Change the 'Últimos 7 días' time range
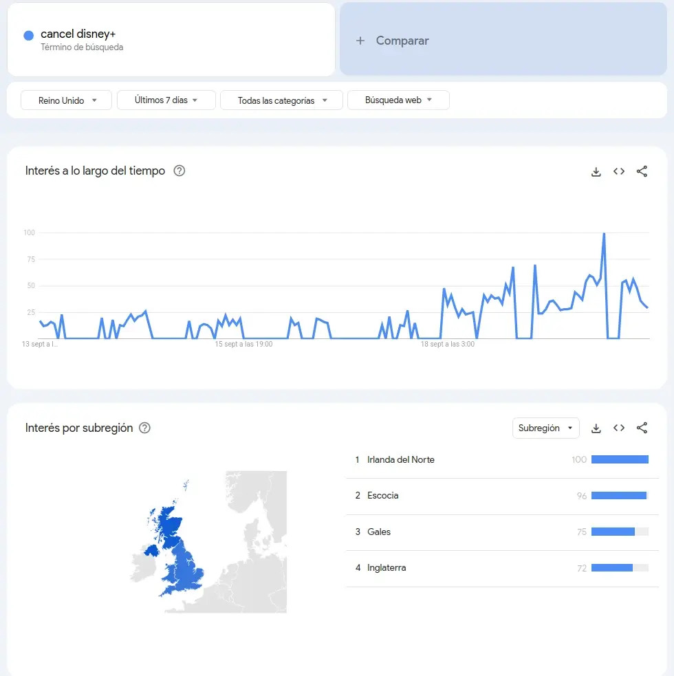The width and height of the screenshot is (674, 676). pos(166,100)
